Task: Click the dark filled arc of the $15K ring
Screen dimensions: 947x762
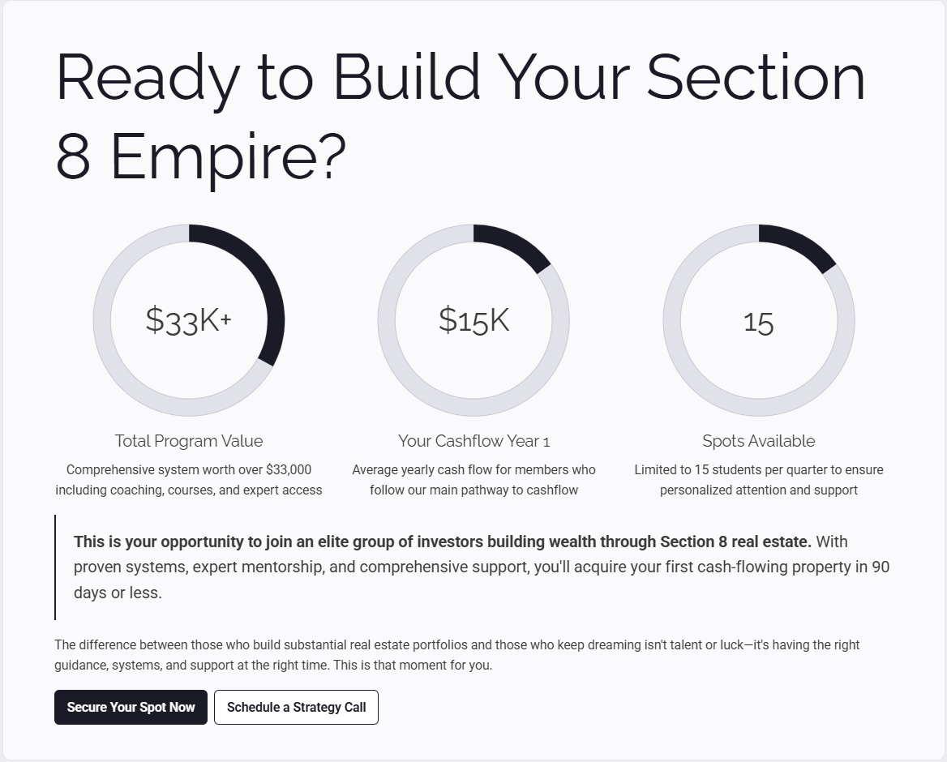Action: tap(515, 245)
